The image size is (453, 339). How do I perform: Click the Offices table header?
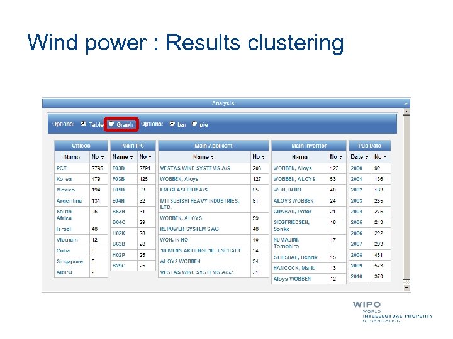pos(81,146)
